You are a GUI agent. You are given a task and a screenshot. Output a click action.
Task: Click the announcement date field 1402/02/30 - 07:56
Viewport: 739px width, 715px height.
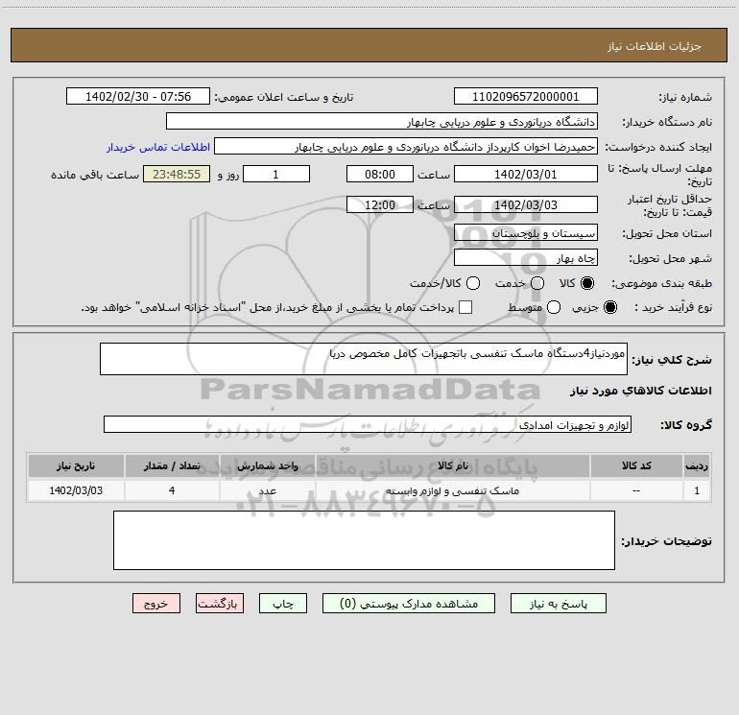(138, 96)
